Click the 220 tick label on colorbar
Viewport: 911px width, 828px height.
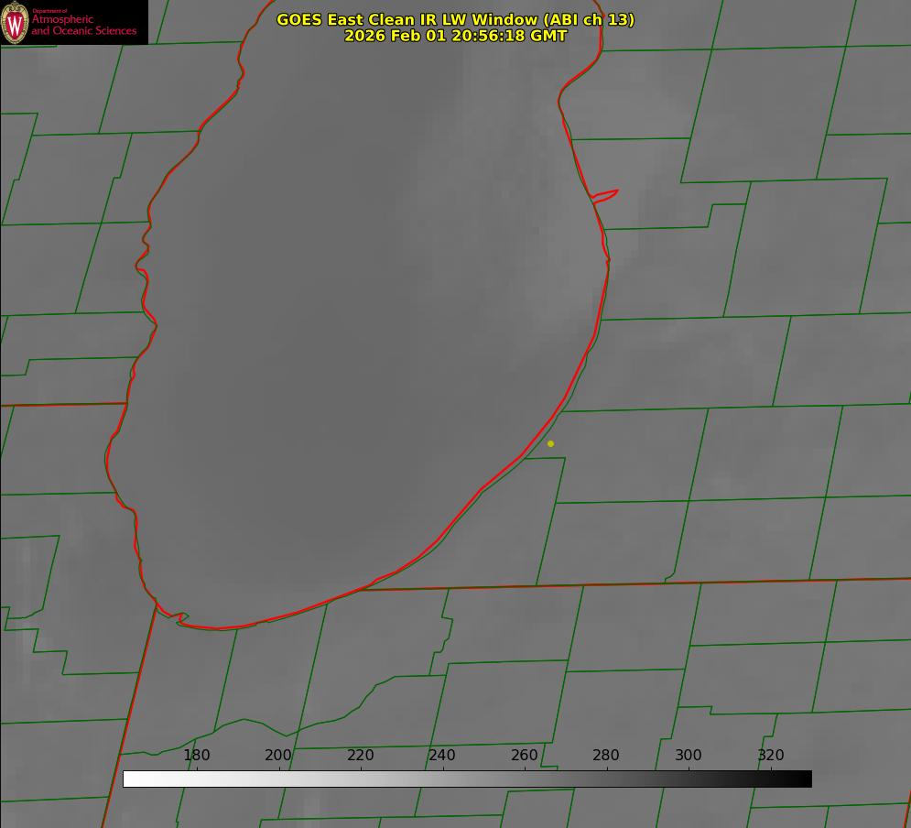[x=361, y=756]
